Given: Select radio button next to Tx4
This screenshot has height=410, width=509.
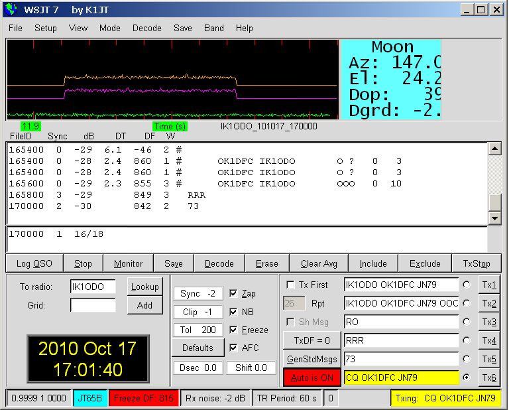Looking at the screenshot, I should click(x=467, y=340).
